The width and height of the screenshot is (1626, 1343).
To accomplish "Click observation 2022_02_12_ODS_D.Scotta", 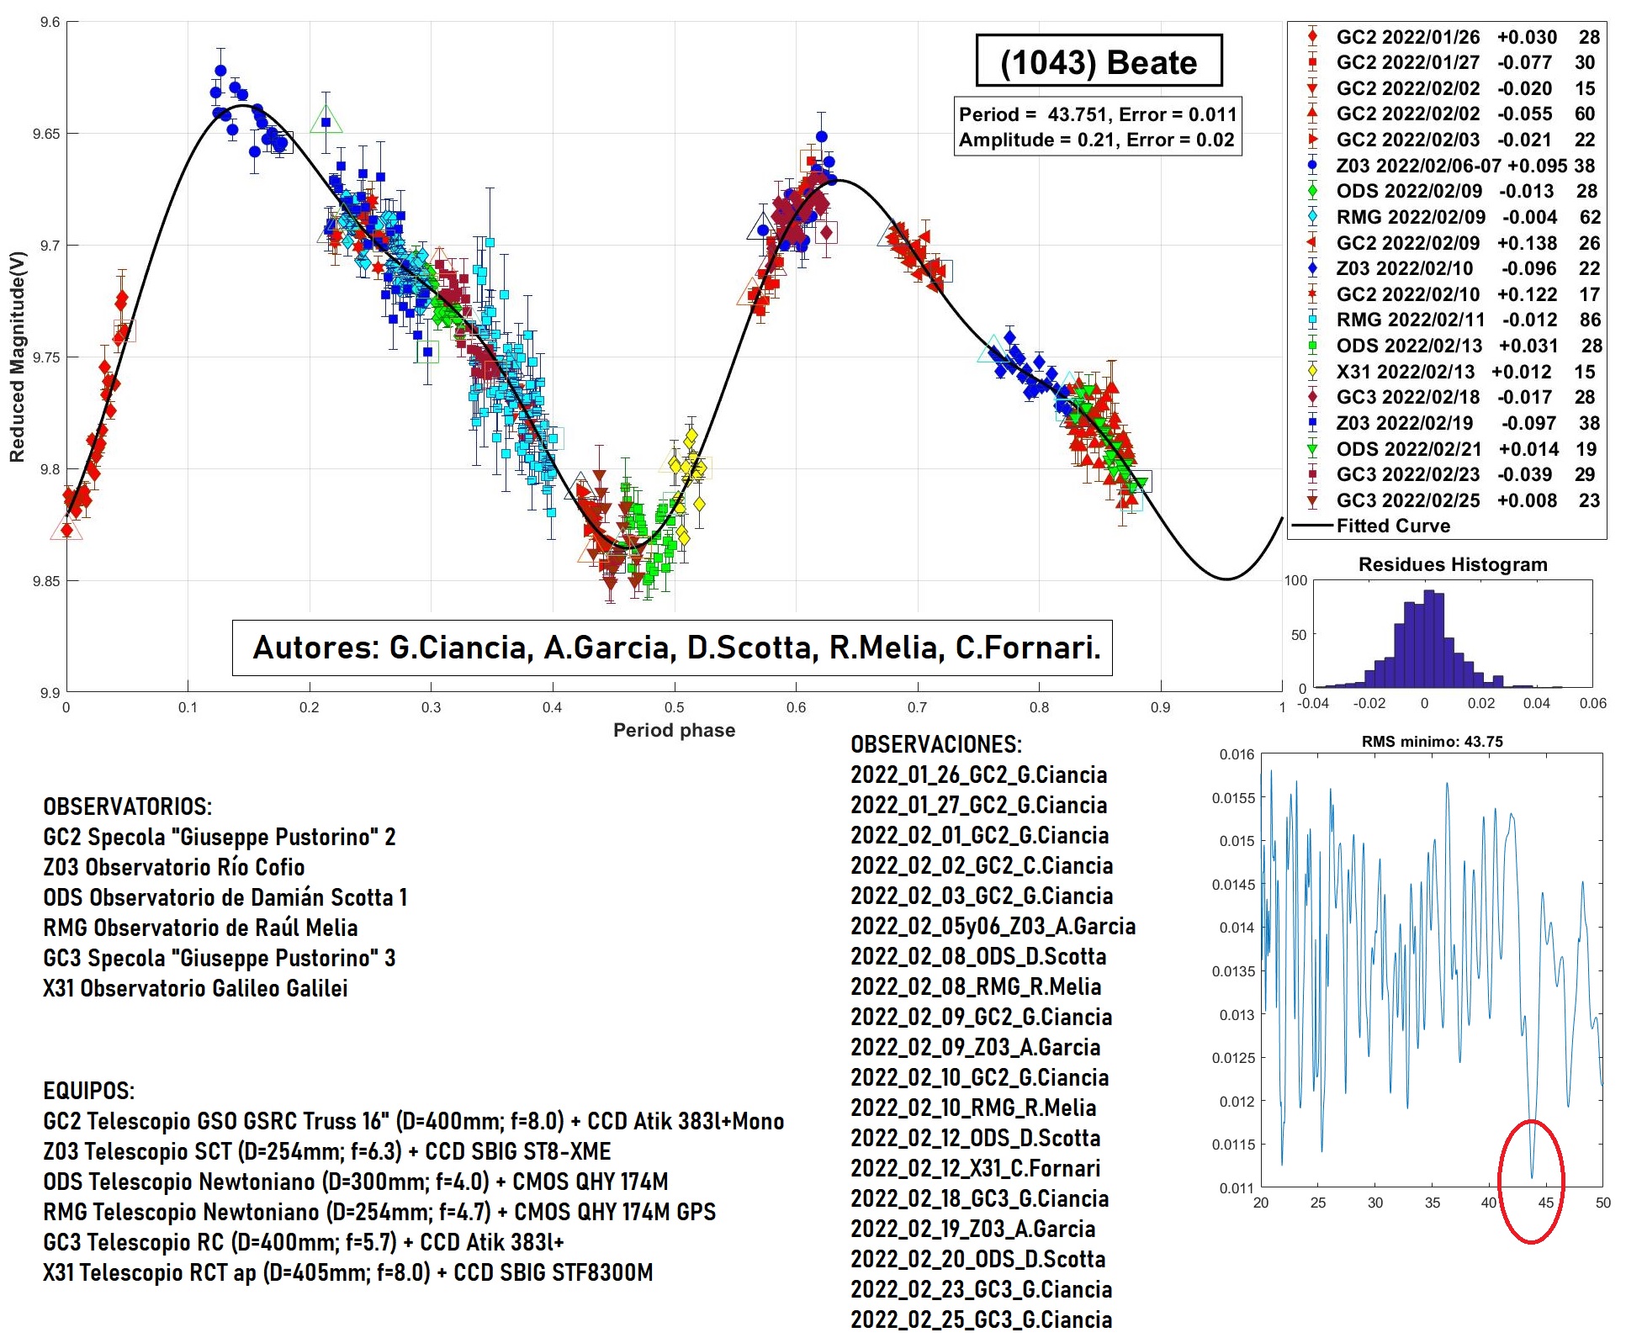I will point(975,1139).
